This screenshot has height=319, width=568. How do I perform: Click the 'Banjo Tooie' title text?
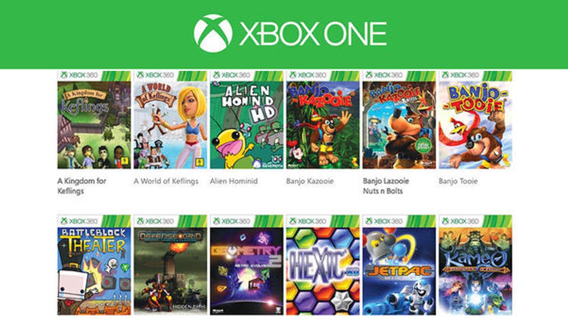coord(458,181)
